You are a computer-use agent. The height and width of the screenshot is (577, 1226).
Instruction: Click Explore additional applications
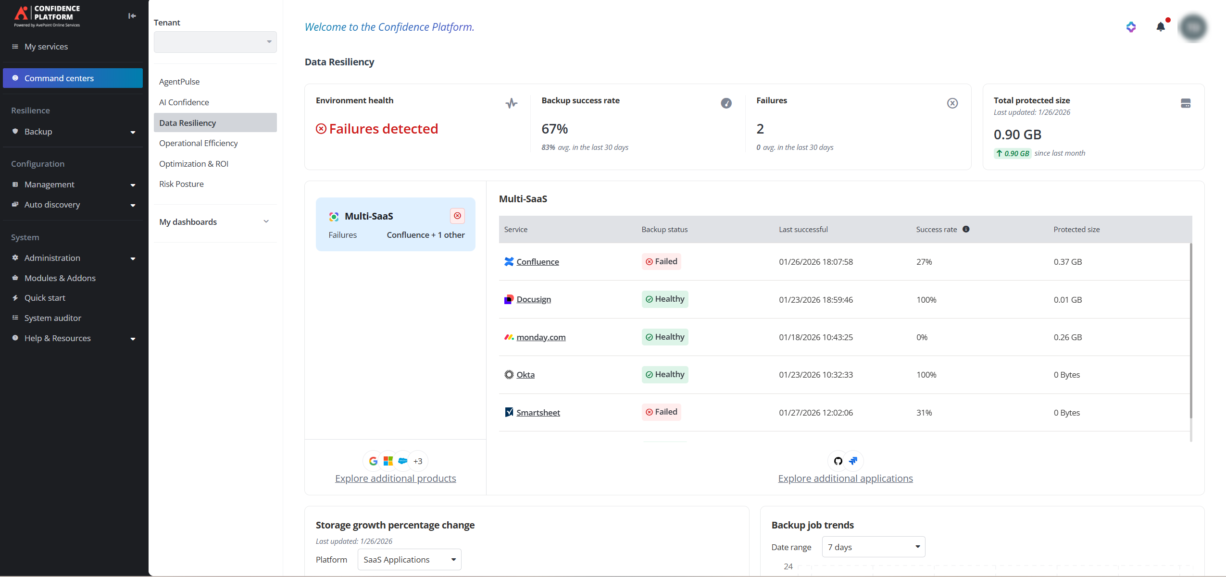pos(845,479)
